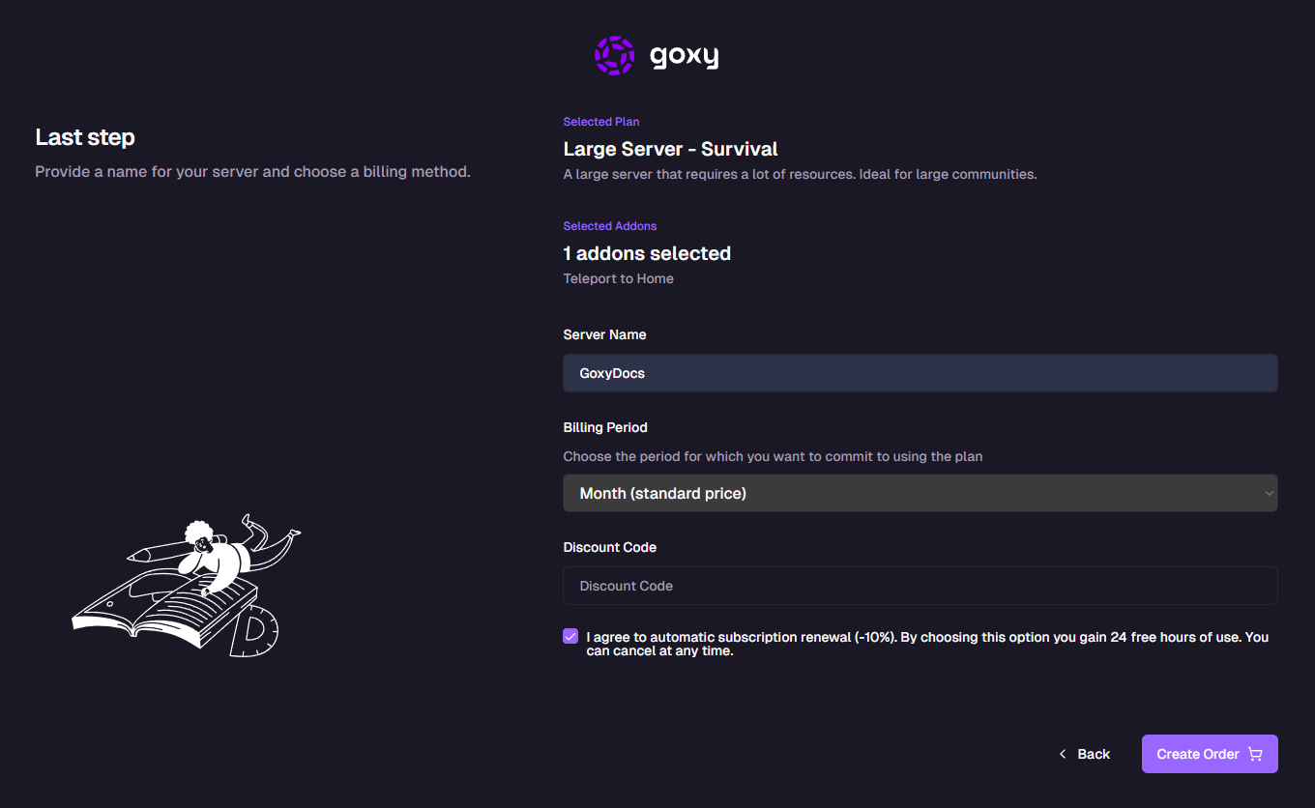Click the '1 addons selected' heading
This screenshot has height=808, width=1315.
click(647, 253)
